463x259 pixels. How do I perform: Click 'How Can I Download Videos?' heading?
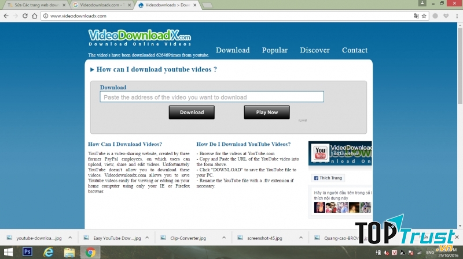coord(125,144)
